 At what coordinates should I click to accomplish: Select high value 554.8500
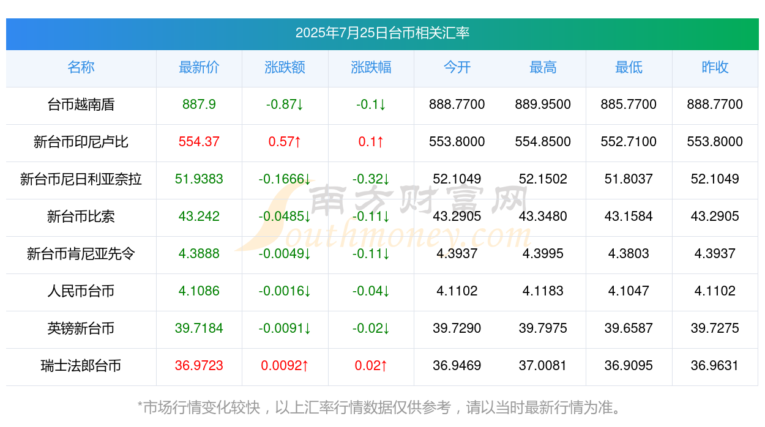[543, 142]
